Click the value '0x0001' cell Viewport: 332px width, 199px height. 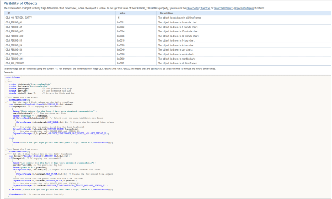pos(136,22)
